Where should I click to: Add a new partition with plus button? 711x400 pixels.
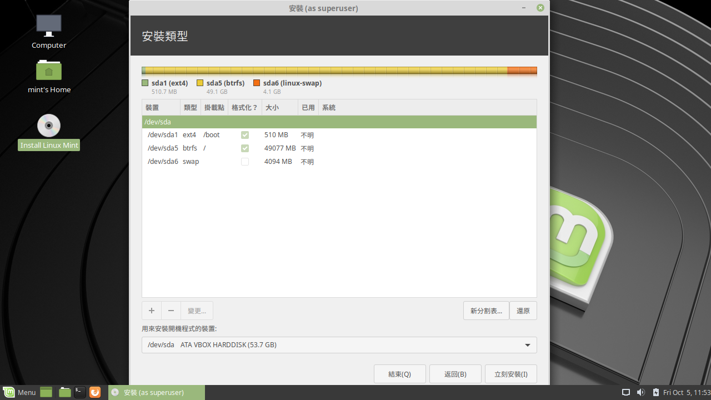152,311
